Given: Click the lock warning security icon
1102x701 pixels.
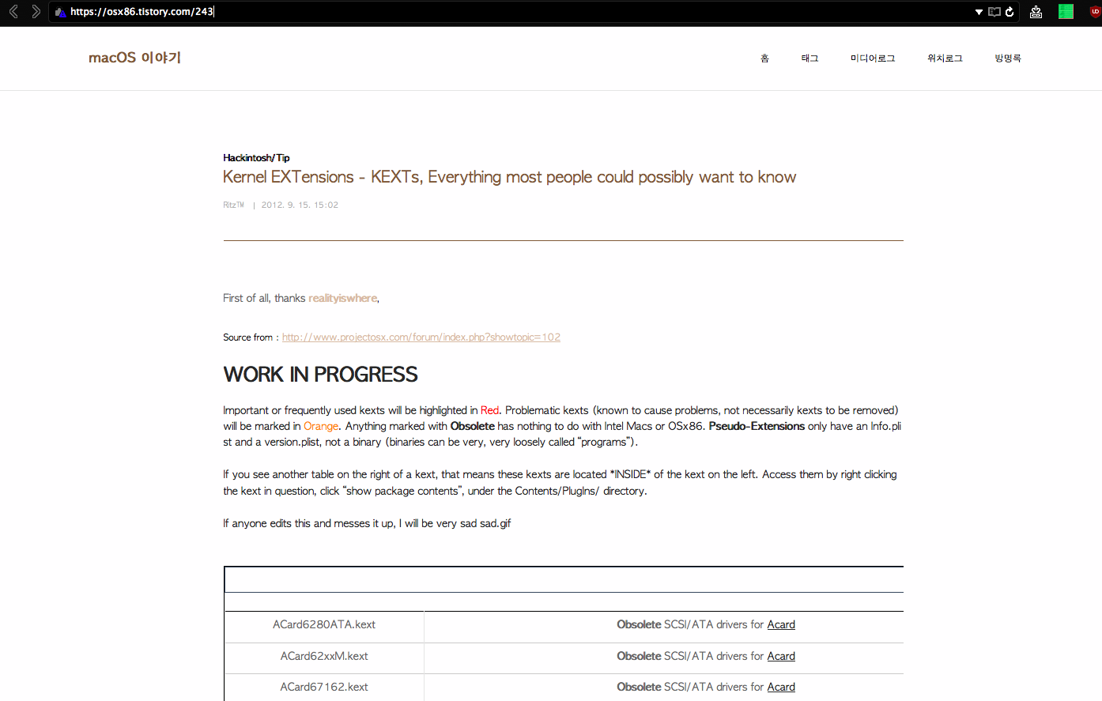Looking at the screenshot, I should (60, 12).
